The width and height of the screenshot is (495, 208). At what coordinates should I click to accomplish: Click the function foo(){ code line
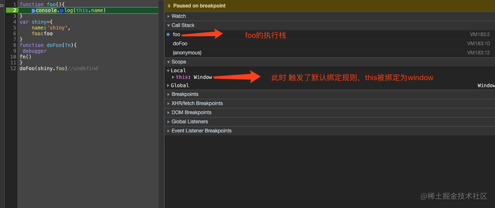[42, 5]
